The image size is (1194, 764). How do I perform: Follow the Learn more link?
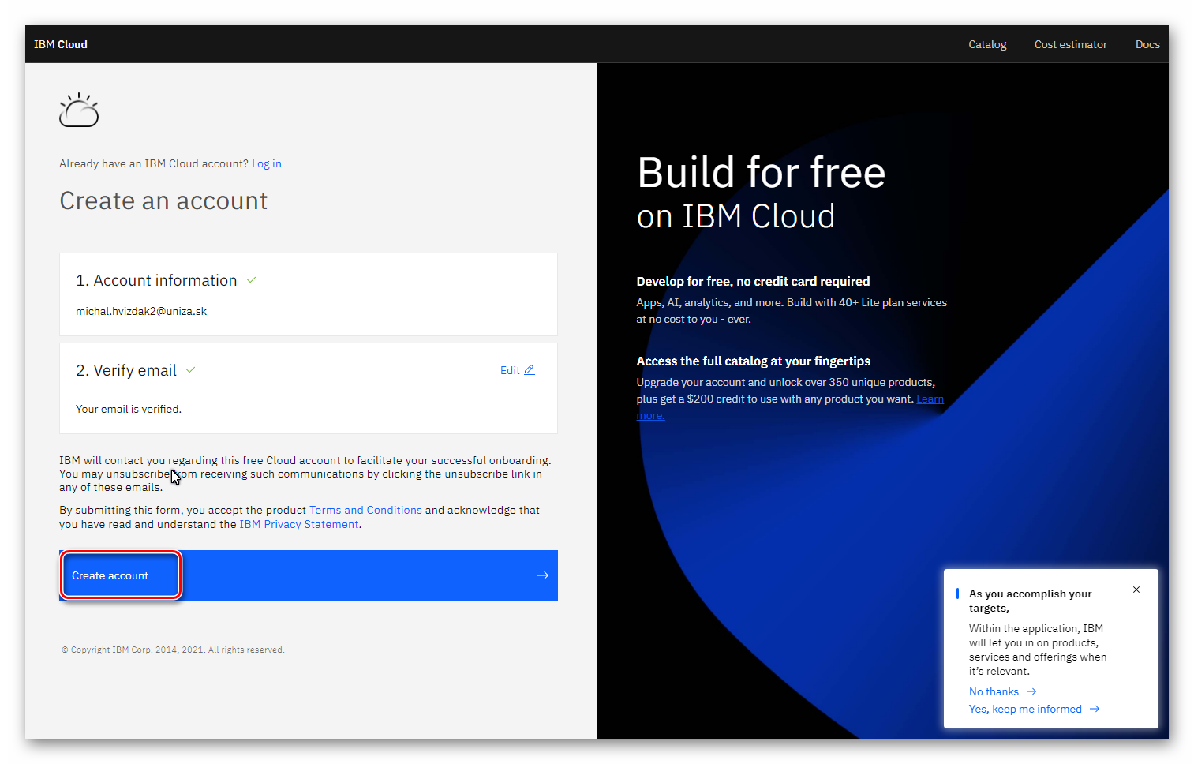pyautogui.click(x=930, y=399)
